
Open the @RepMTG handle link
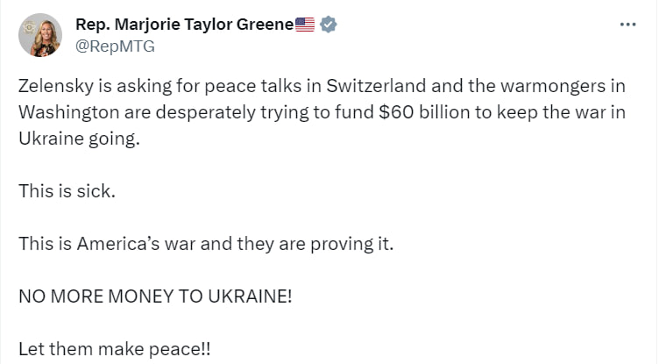[x=116, y=46]
